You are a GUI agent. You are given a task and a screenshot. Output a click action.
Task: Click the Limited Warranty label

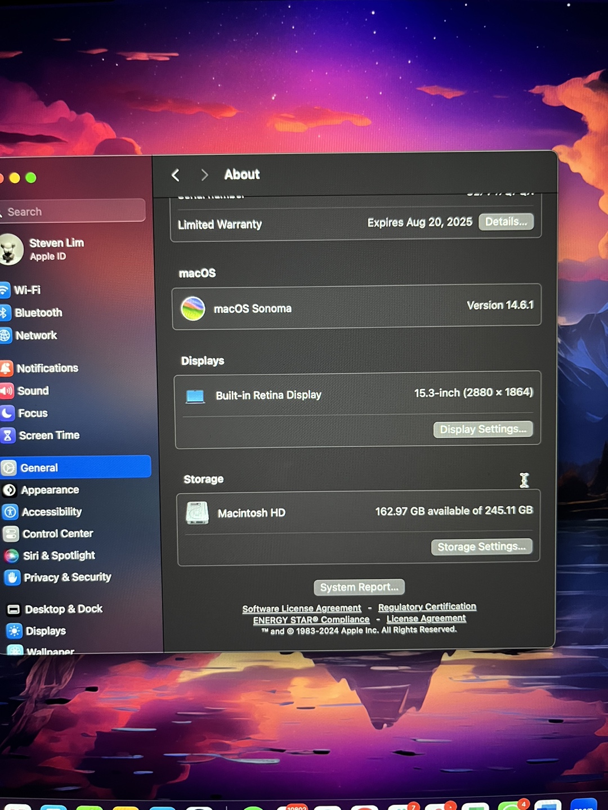coord(220,225)
